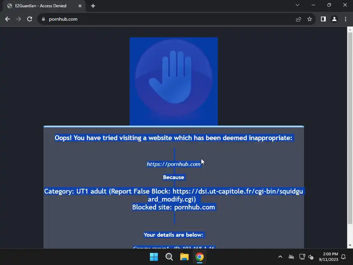Screen dimensions: 353x265
Task: Click the 'Category: UT1 adult' line
Action: click(x=174, y=195)
